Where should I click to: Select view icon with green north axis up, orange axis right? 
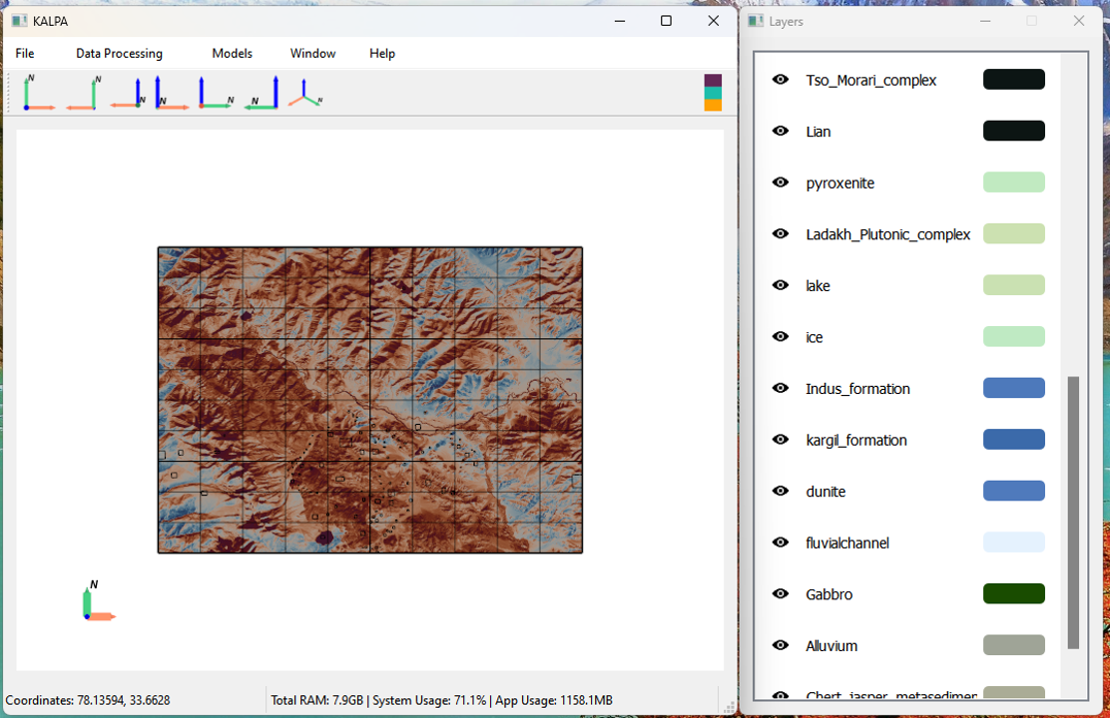pos(39,93)
